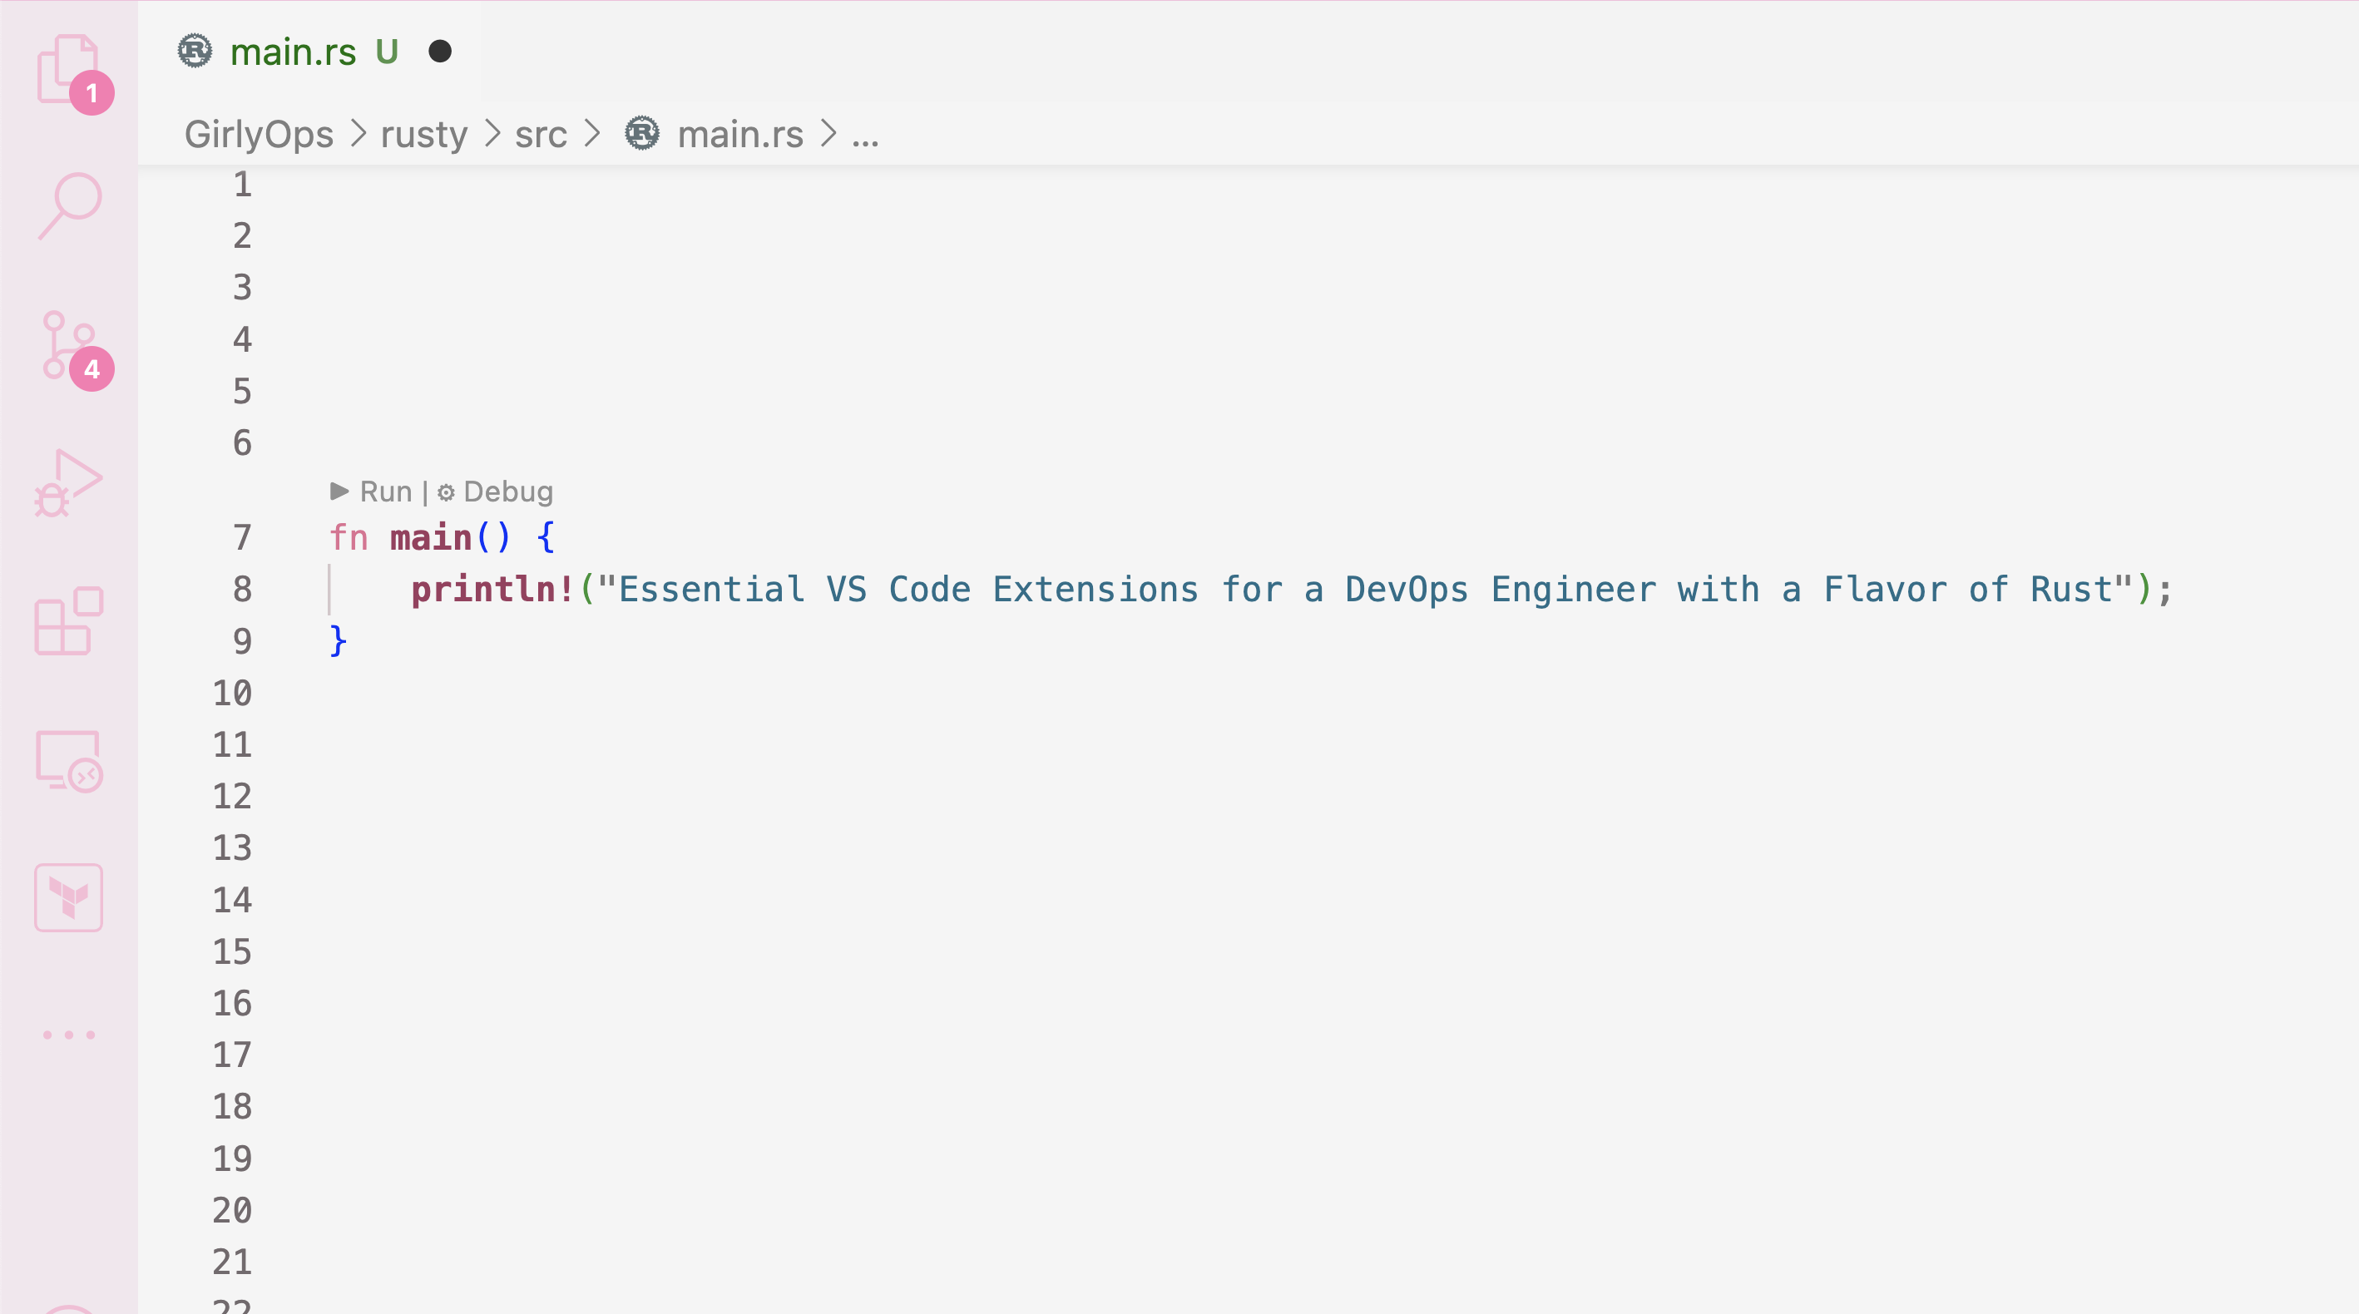The image size is (2359, 1314).
Task: Open the Run and Debug view
Action: (x=69, y=482)
